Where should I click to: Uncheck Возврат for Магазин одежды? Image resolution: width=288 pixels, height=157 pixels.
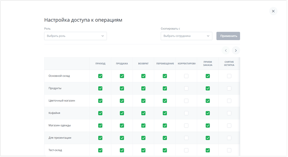143,125
